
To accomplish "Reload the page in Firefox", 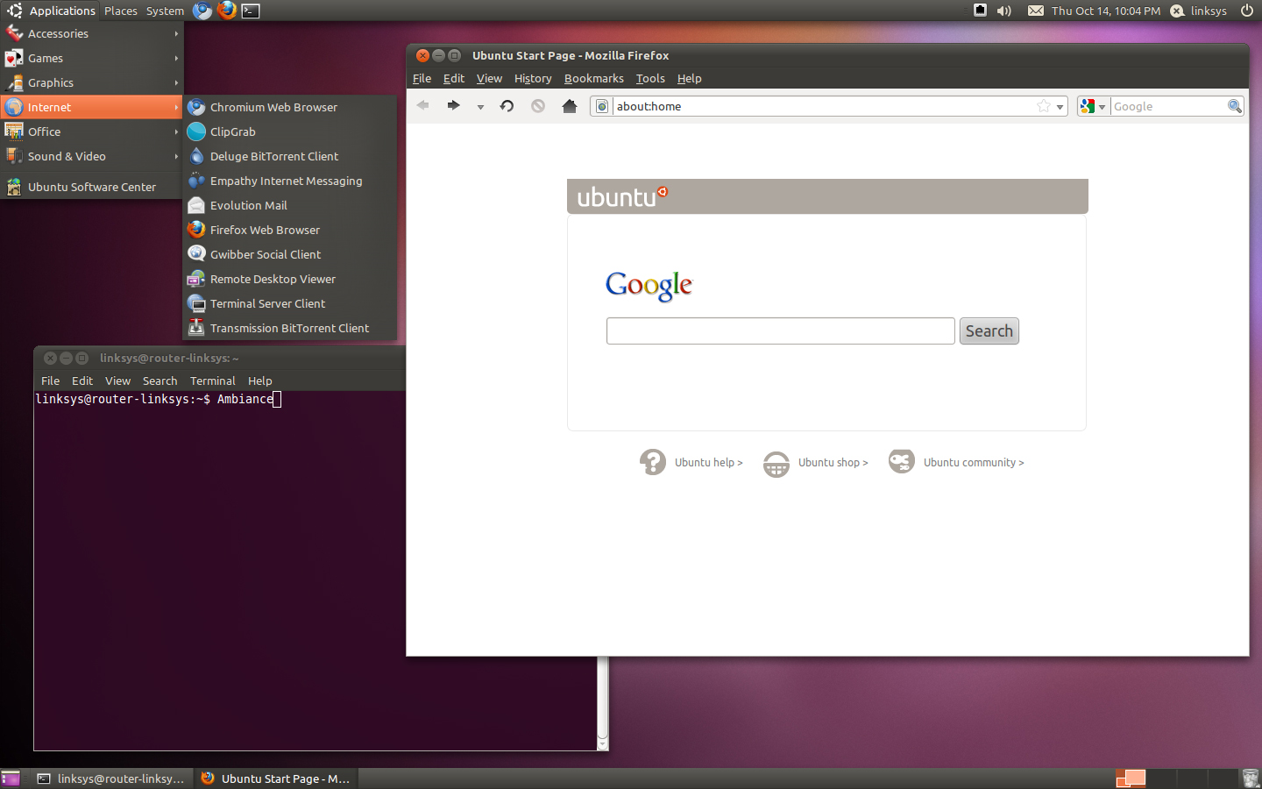I will click(x=507, y=106).
